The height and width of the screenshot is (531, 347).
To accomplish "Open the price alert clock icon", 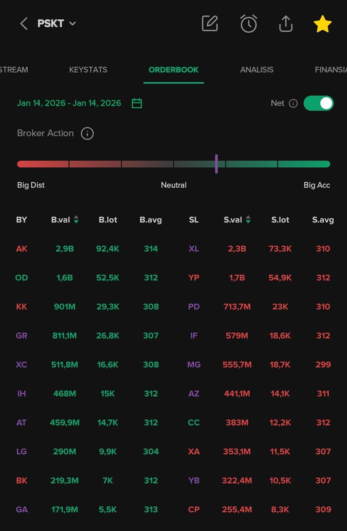I will [249, 24].
